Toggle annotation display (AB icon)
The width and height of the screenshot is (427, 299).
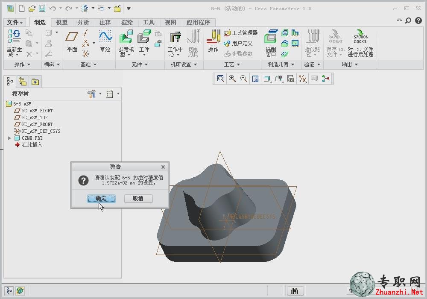279,79
